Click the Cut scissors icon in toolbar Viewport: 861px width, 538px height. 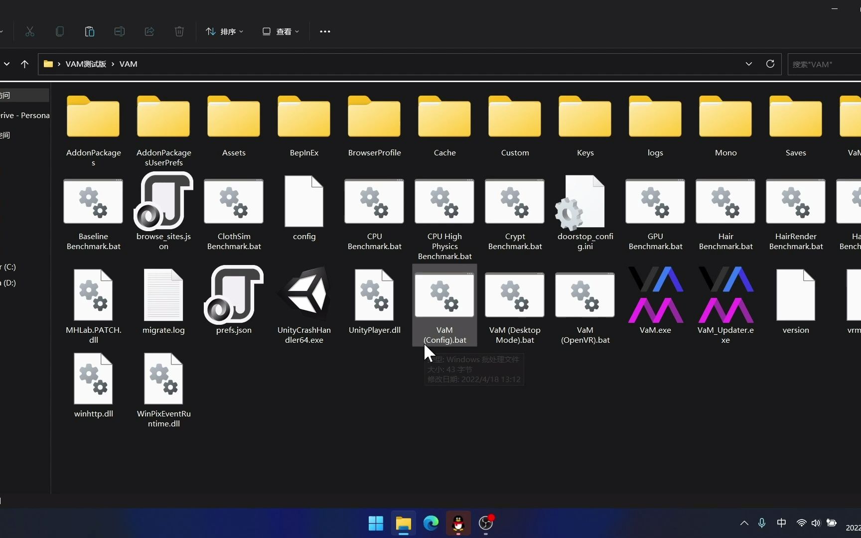(x=30, y=31)
